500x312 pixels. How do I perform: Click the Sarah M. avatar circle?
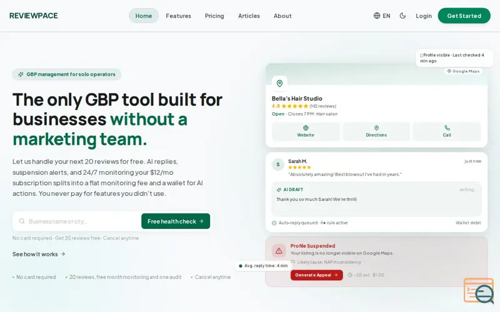point(278,165)
